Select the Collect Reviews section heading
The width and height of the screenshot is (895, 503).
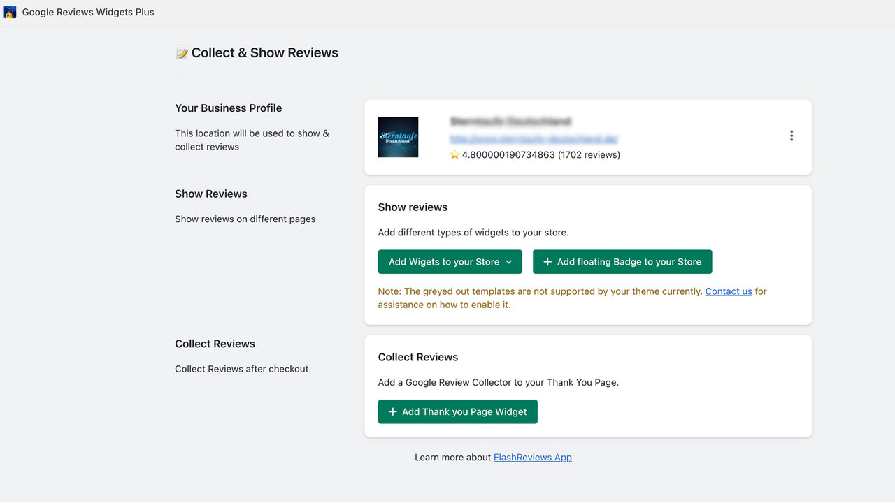(215, 343)
